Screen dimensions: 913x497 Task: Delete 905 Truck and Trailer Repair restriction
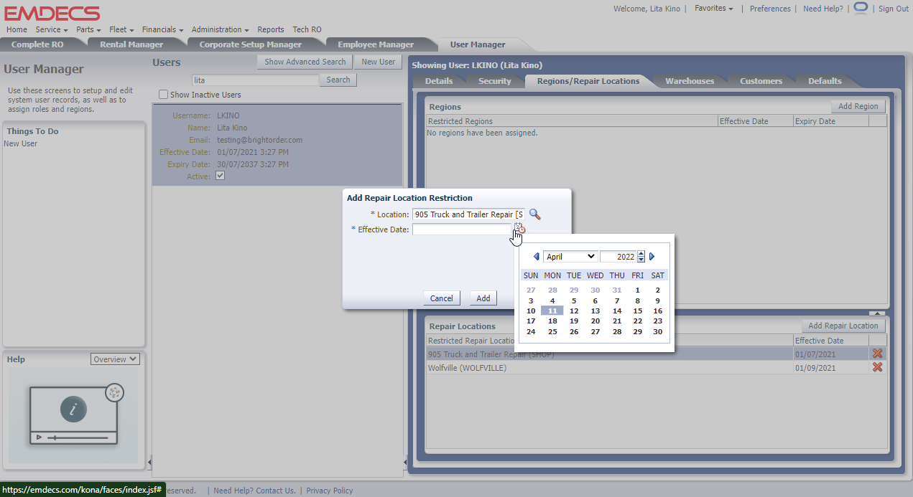[877, 354]
